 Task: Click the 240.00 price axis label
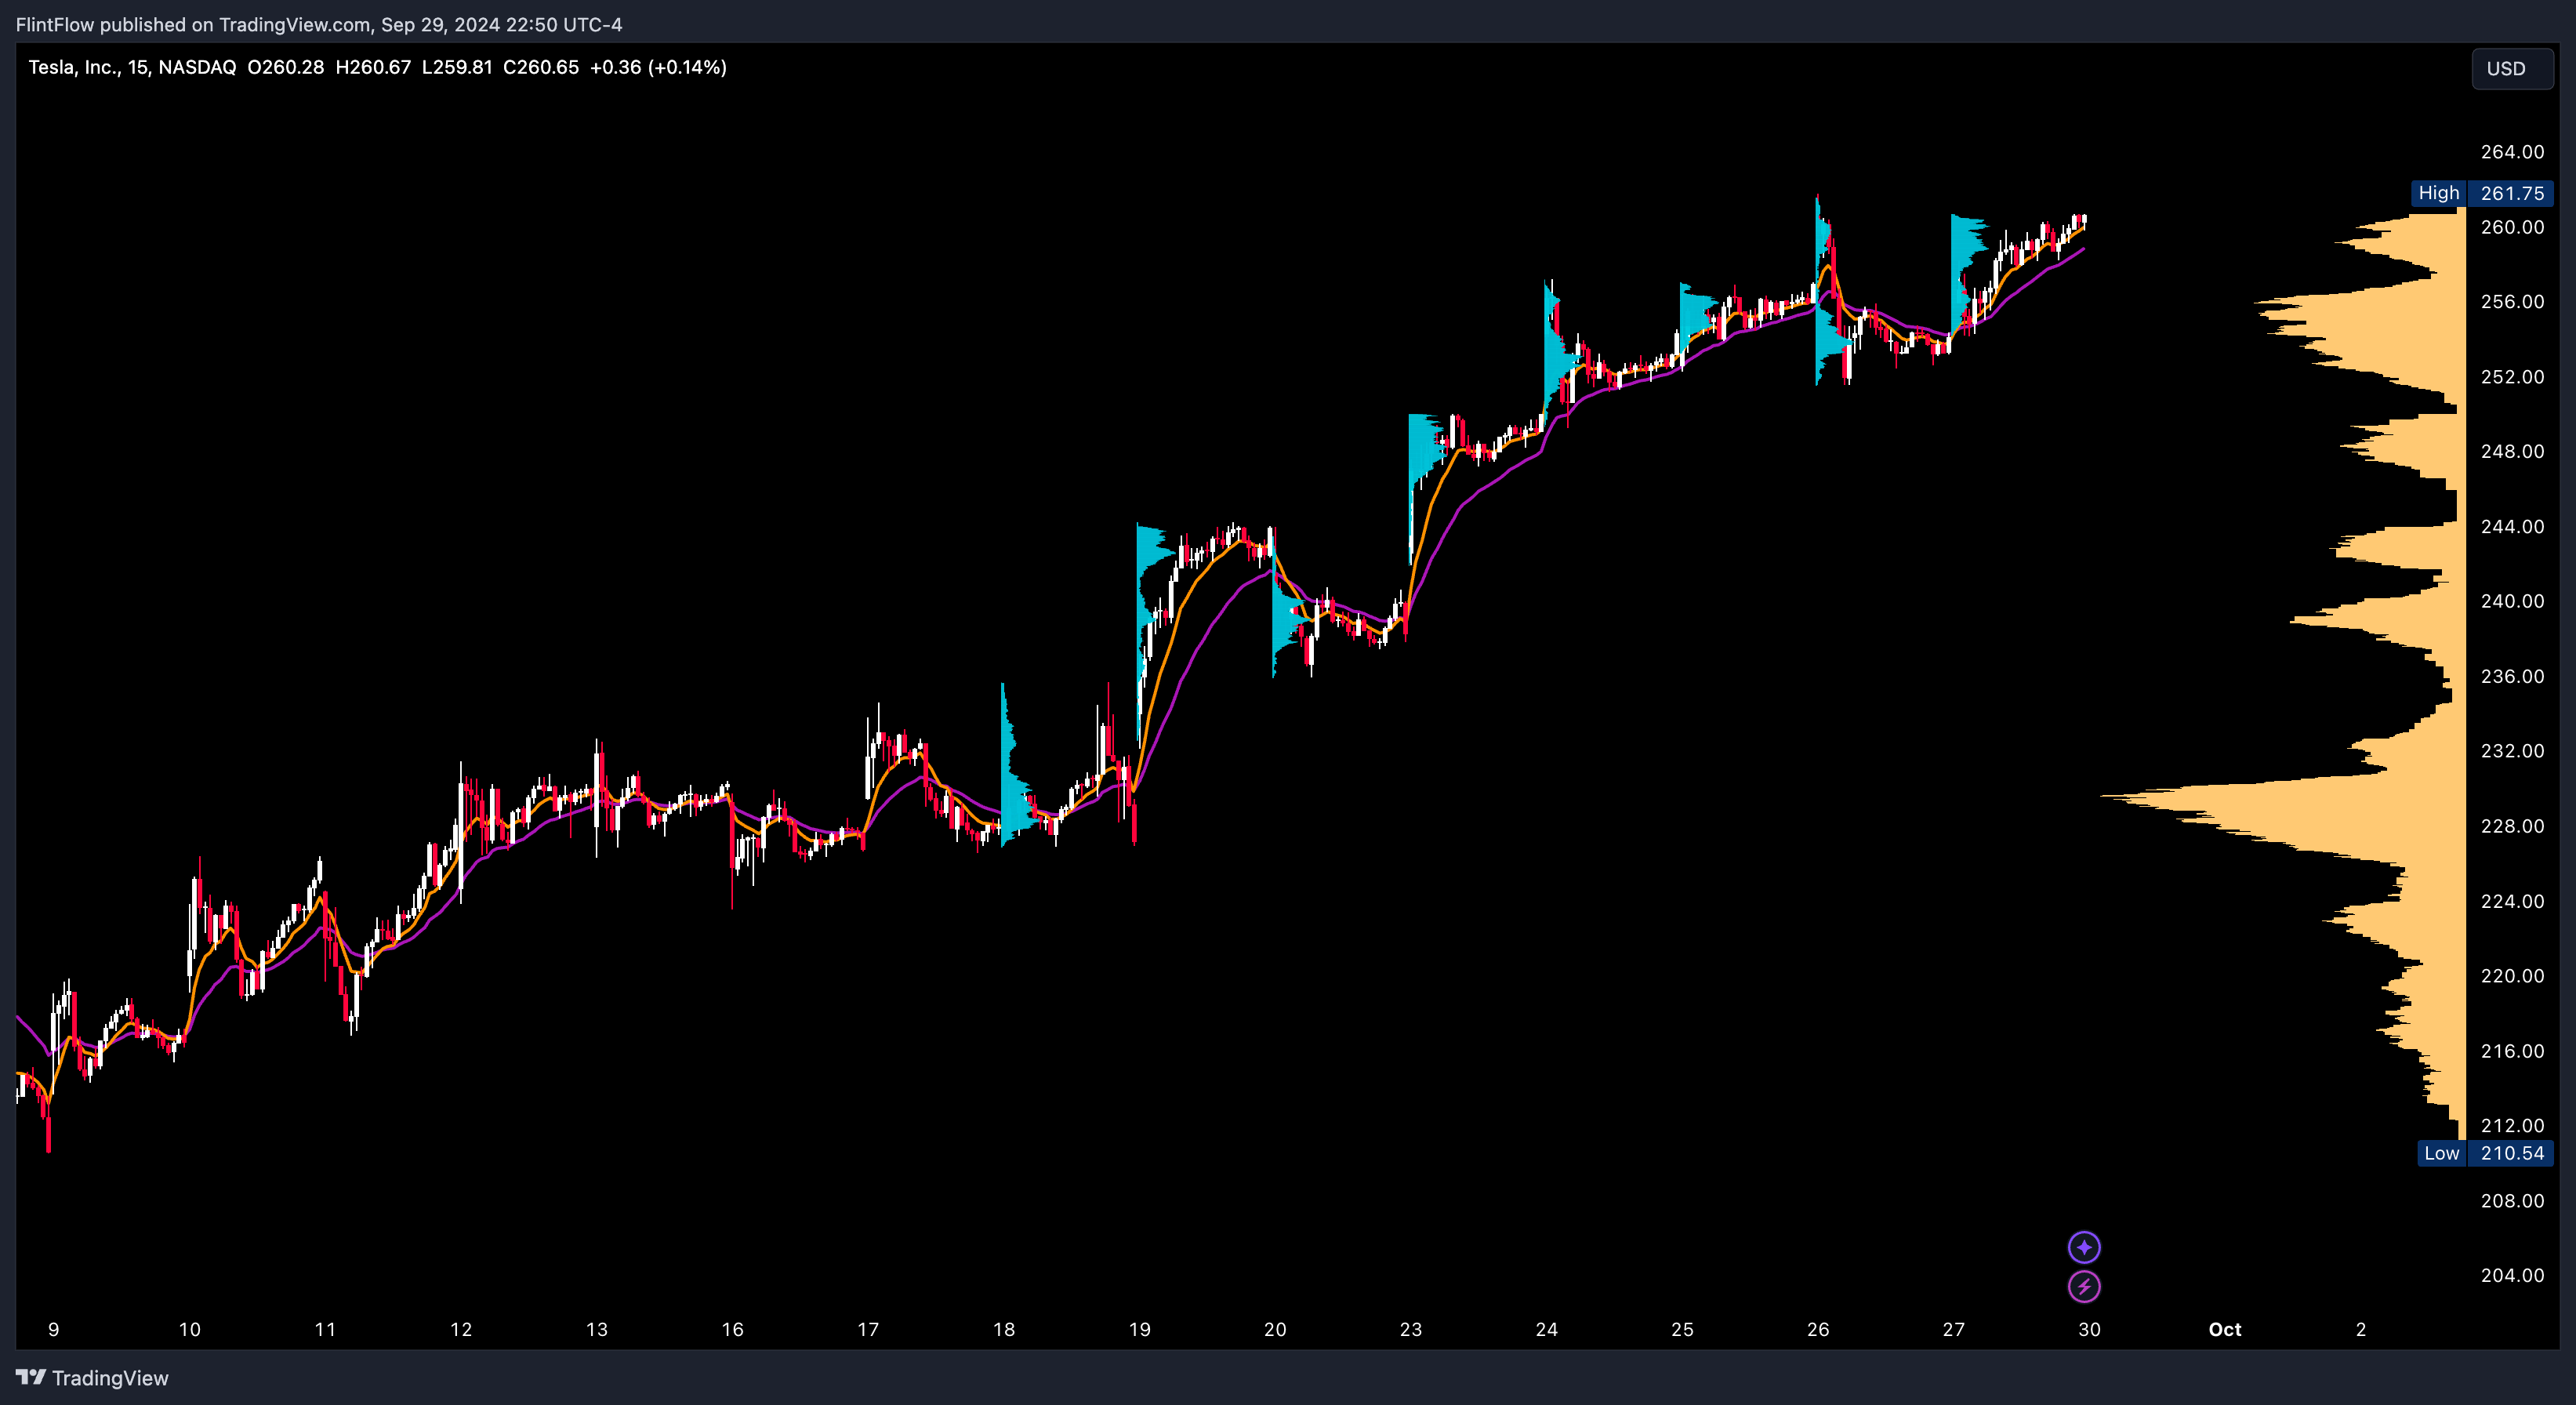click(x=2512, y=601)
